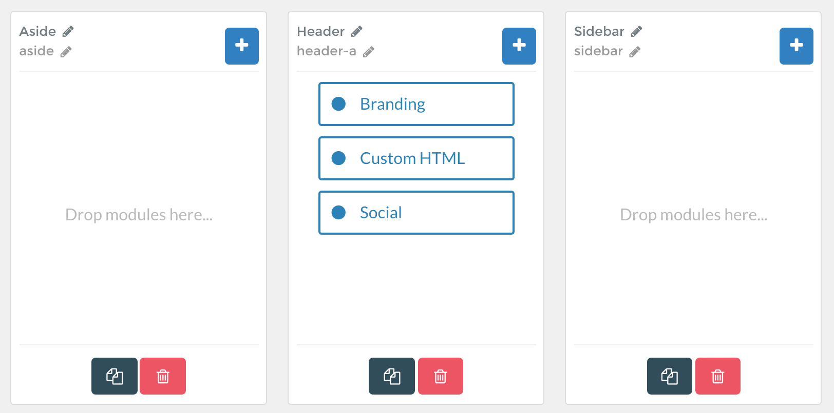This screenshot has width=834, height=413.
Task: Click pencil icon next to Sidebar title
Action: coord(636,32)
